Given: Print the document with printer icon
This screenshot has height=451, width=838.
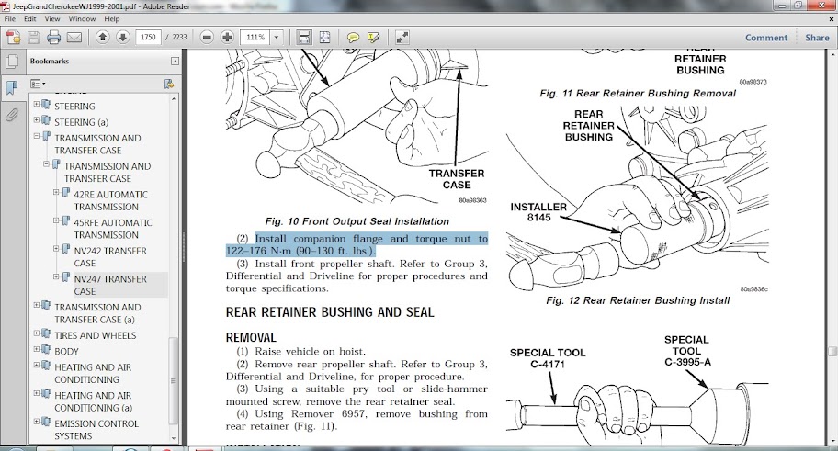Looking at the screenshot, I should click(54, 38).
